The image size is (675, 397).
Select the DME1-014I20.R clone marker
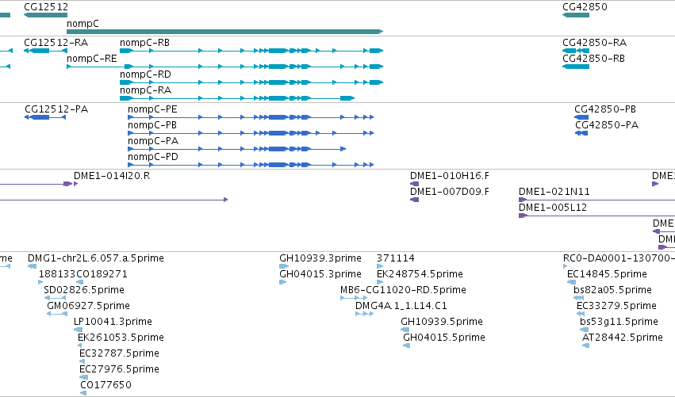71,184
